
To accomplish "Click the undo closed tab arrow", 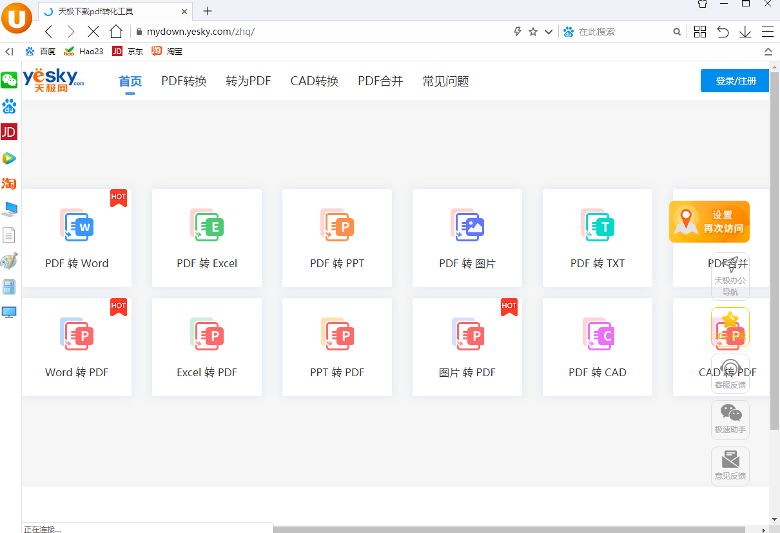I will click(x=723, y=32).
